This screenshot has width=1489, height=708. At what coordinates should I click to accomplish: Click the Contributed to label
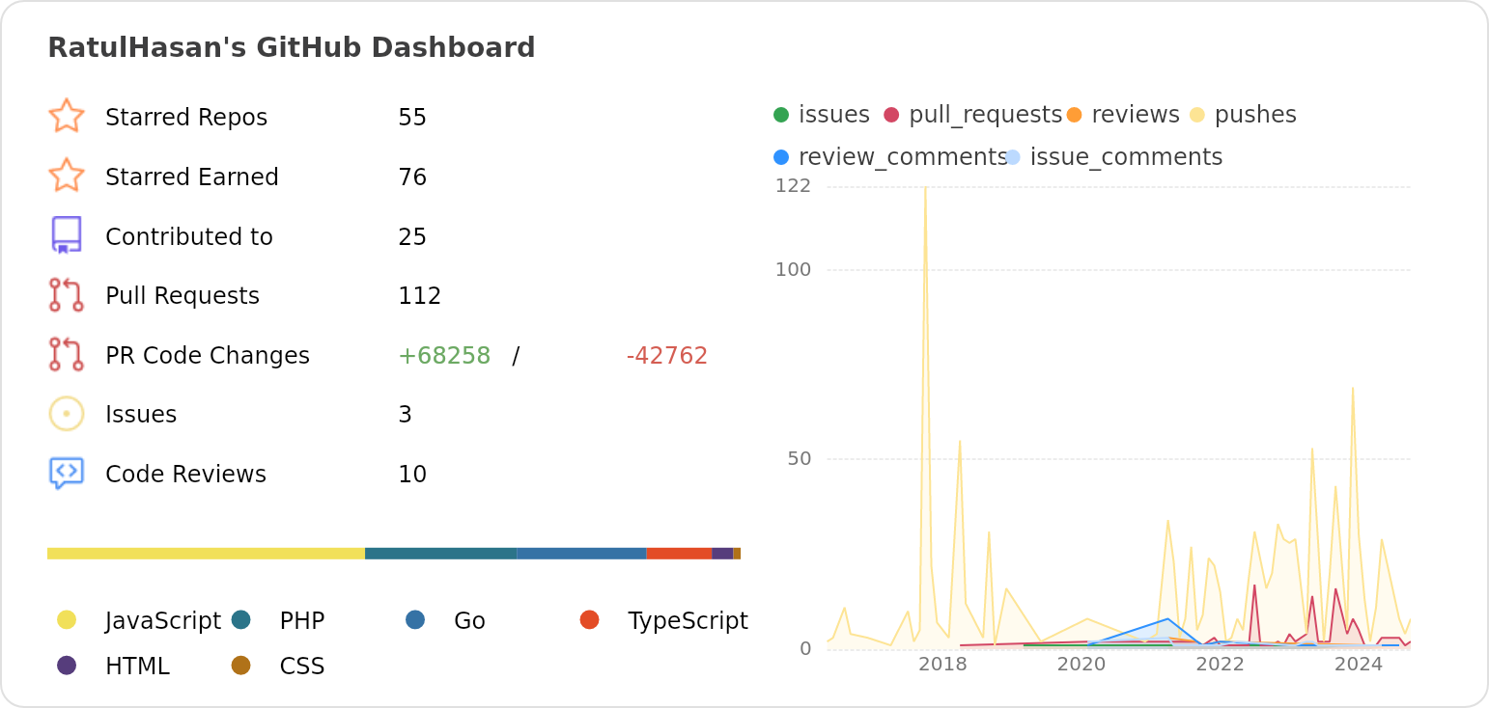(189, 237)
